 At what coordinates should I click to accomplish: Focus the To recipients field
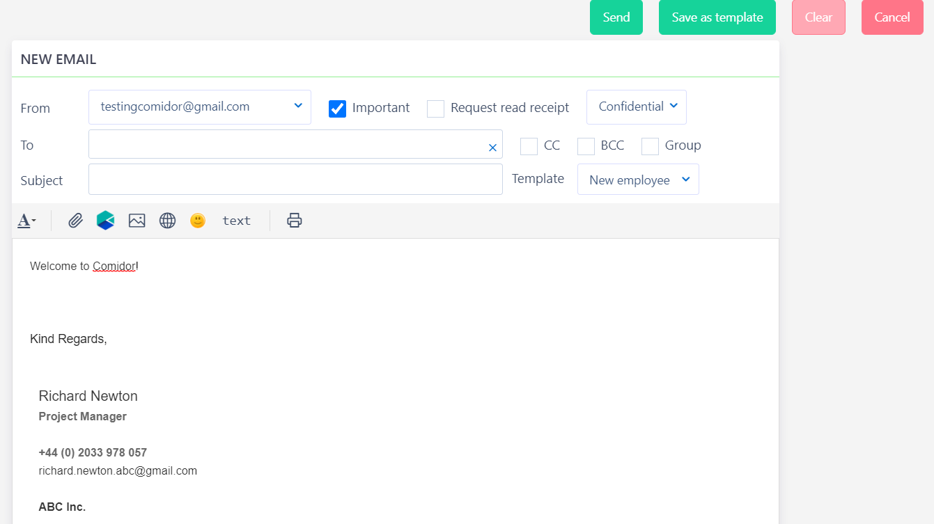tap(295, 144)
